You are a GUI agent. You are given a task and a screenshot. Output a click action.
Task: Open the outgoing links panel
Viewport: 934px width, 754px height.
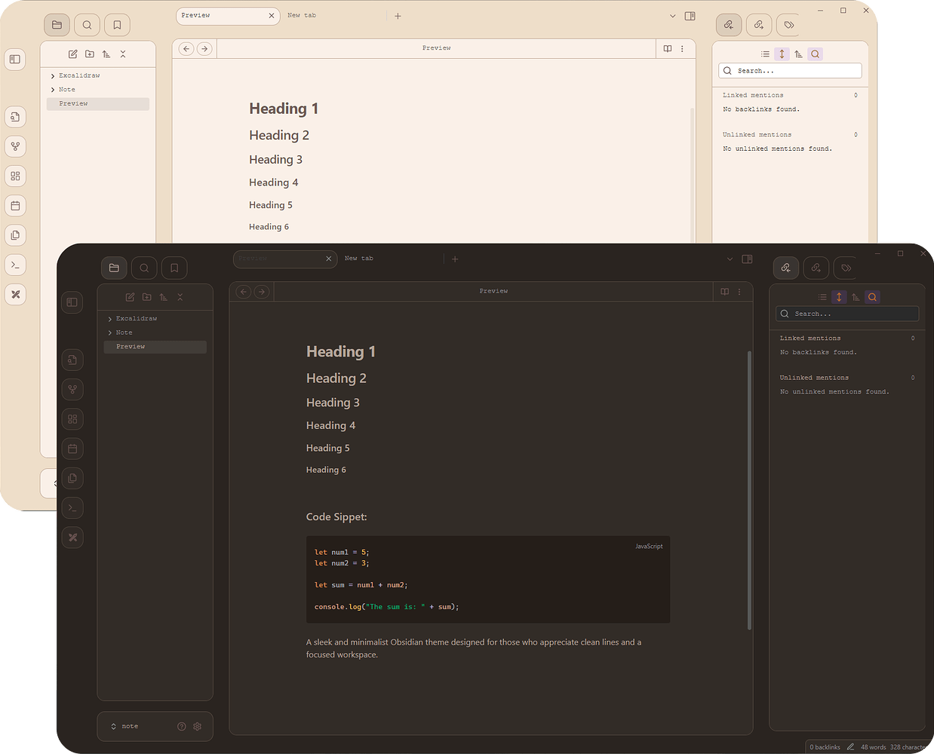coord(816,268)
